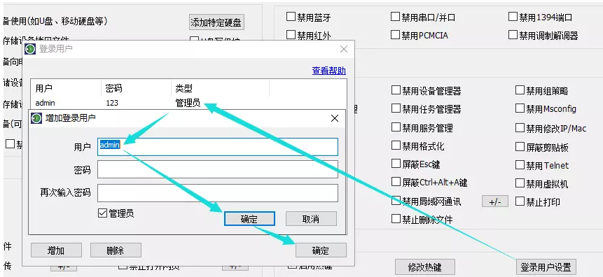
Task: Click 确定 in 增加登录用户 dialog
Action: (x=249, y=219)
